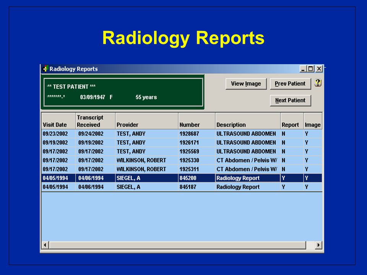Click the Report column header
Screen dimensions: 367x275
click(x=292, y=121)
